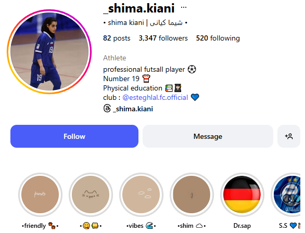Click the blue Follow button
Screen dimensions: 305x233
(x=74, y=136)
